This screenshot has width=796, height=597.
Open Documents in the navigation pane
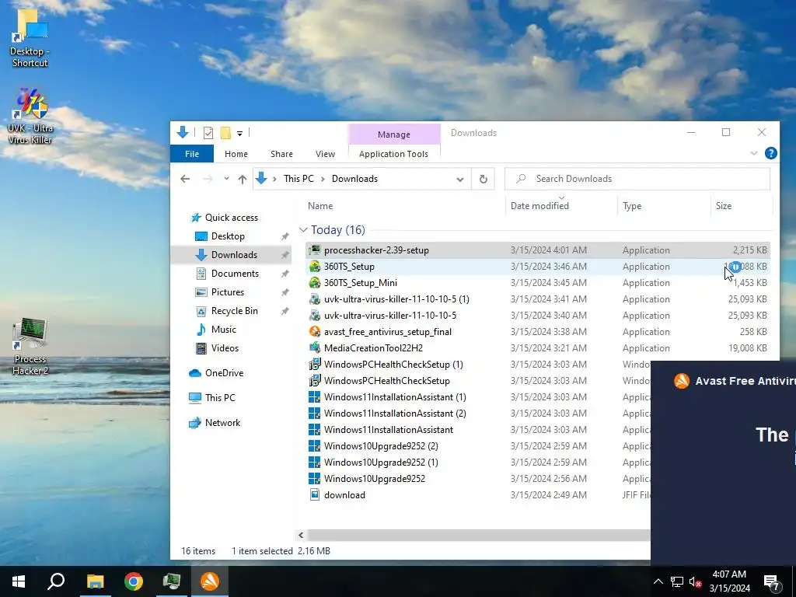pyautogui.click(x=235, y=274)
